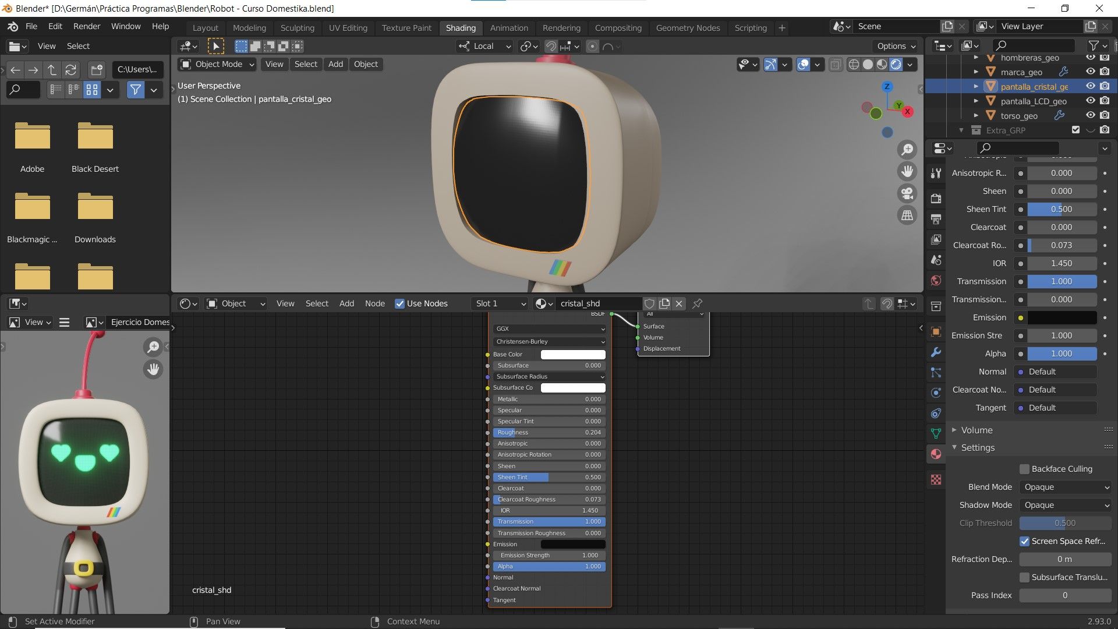Select the Tool properties tab icon
The height and width of the screenshot is (629, 1118).
pos(936,173)
